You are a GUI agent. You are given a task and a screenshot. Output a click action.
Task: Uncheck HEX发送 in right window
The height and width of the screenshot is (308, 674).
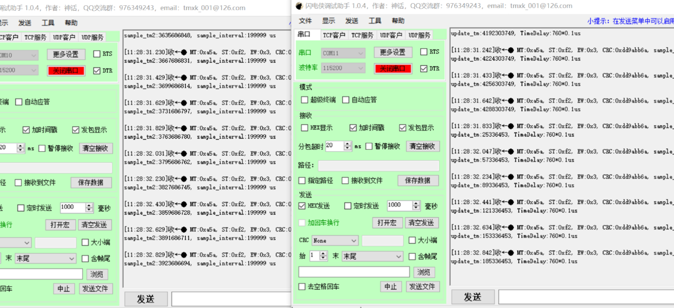pos(302,206)
